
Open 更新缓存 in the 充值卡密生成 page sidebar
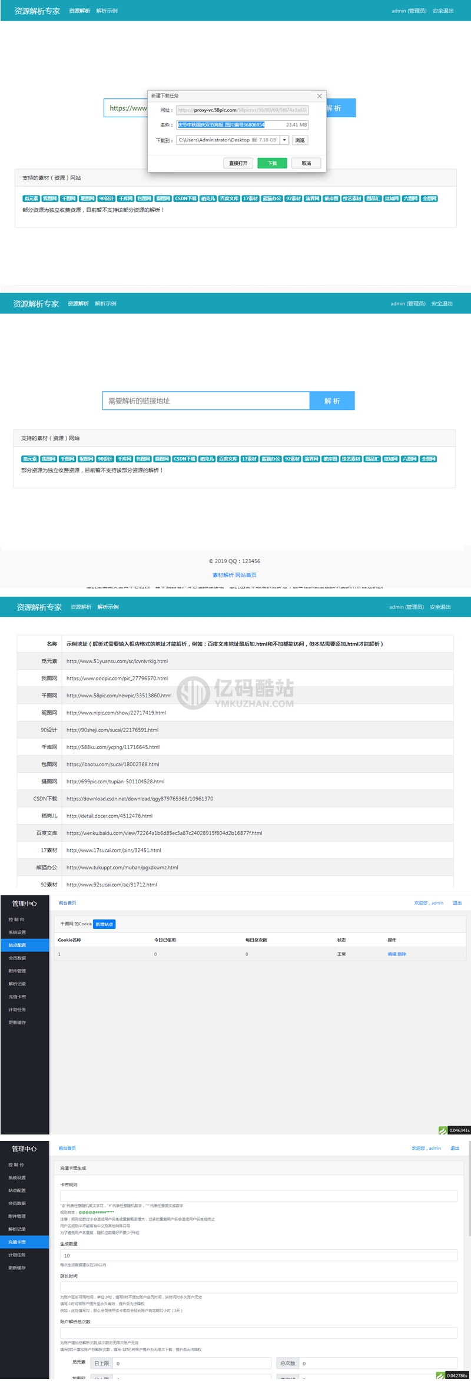[x=17, y=1268]
